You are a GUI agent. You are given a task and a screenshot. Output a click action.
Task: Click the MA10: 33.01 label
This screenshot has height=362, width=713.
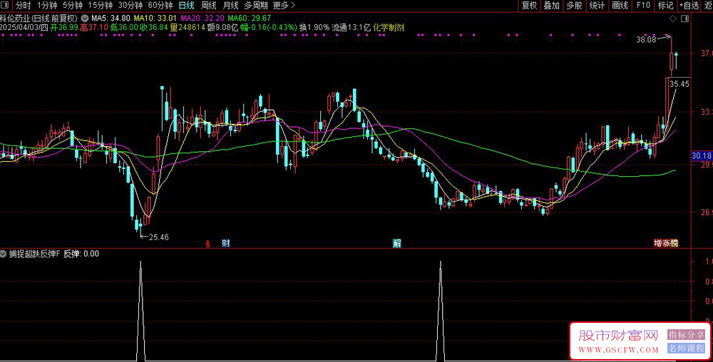point(155,18)
